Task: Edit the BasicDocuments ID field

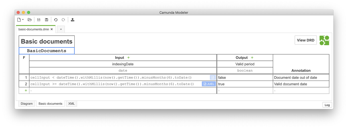Action: pos(47,51)
